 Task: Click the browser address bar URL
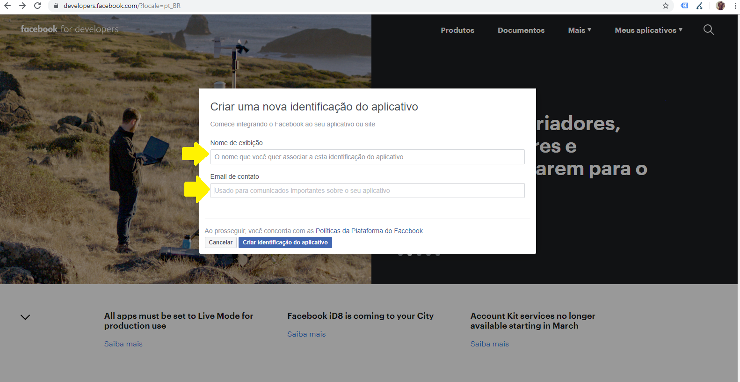(x=122, y=6)
